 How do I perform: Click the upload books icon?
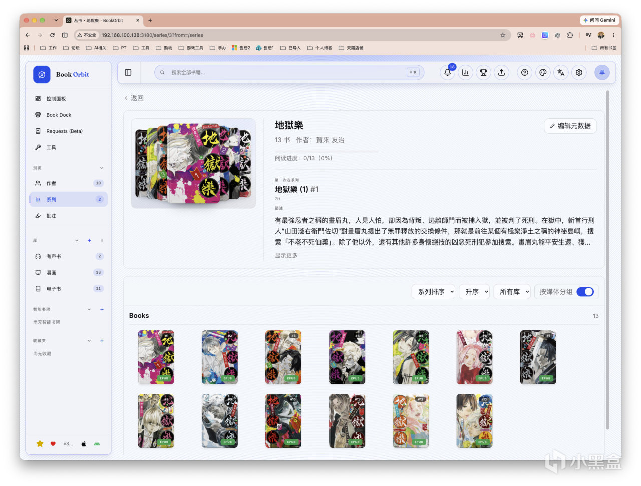point(501,73)
